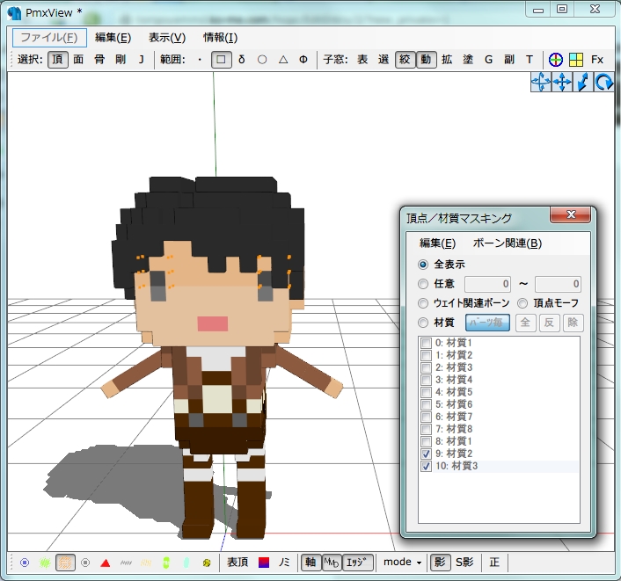
Task: Toggle green capsule rigid body icon
Action: point(166,563)
